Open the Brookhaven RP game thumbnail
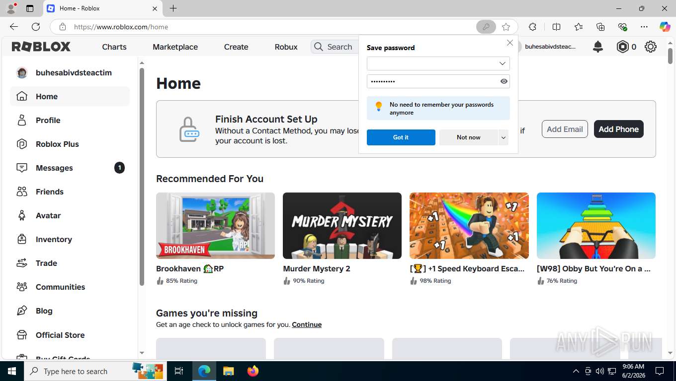Screen dimensions: 676x381 coord(215,226)
